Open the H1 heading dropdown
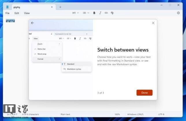 (x=75, y=13)
